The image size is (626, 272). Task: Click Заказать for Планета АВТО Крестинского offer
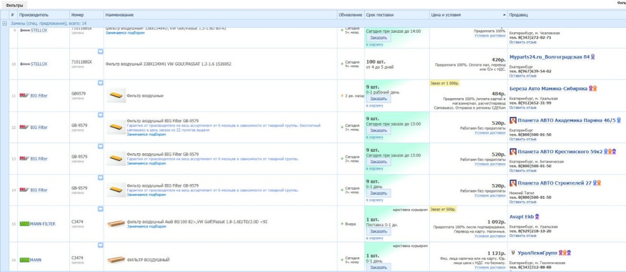(378, 162)
